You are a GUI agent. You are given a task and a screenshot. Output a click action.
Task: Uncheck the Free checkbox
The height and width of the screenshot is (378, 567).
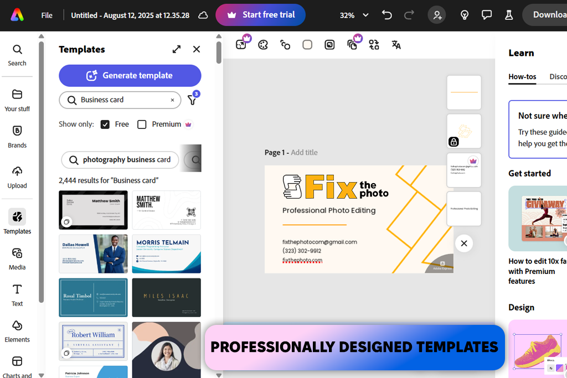[x=105, y=125]
